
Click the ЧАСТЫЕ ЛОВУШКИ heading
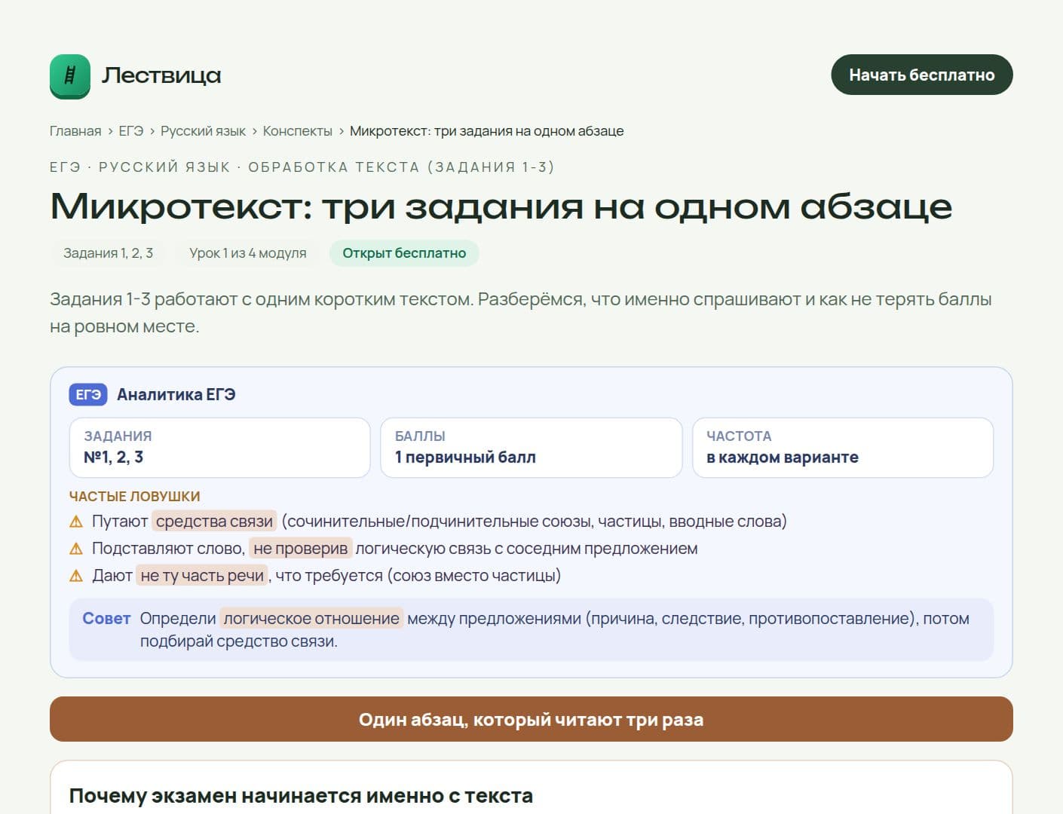(x=135, y=497)
